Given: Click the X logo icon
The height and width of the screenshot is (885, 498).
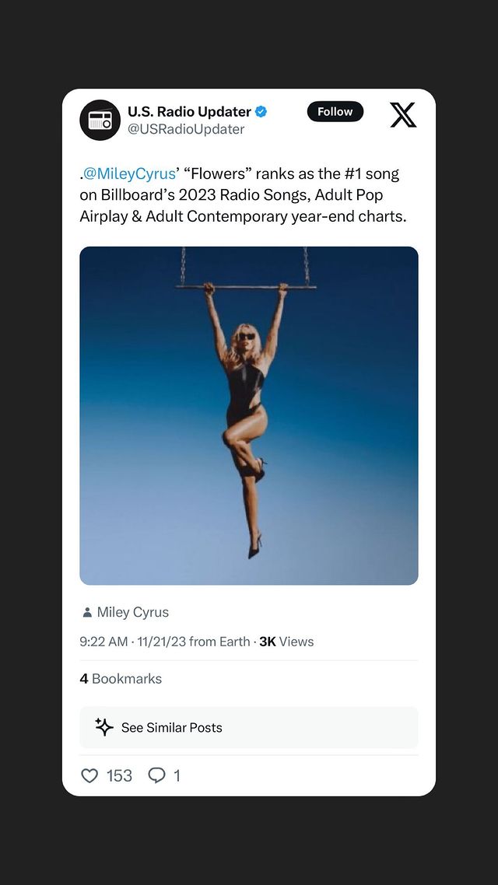Looking at the screenshot, I should coord(403,114).
